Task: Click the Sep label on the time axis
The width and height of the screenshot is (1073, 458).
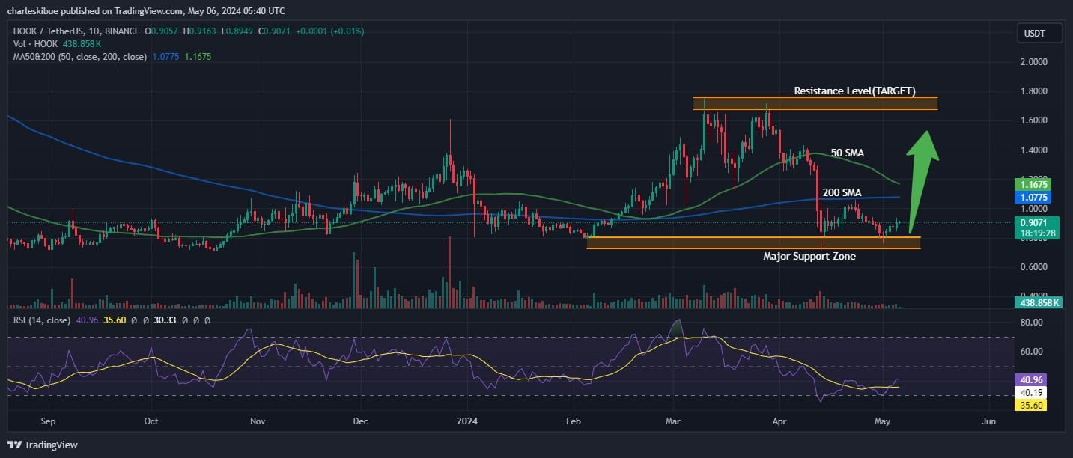Action: click(48, 421)
